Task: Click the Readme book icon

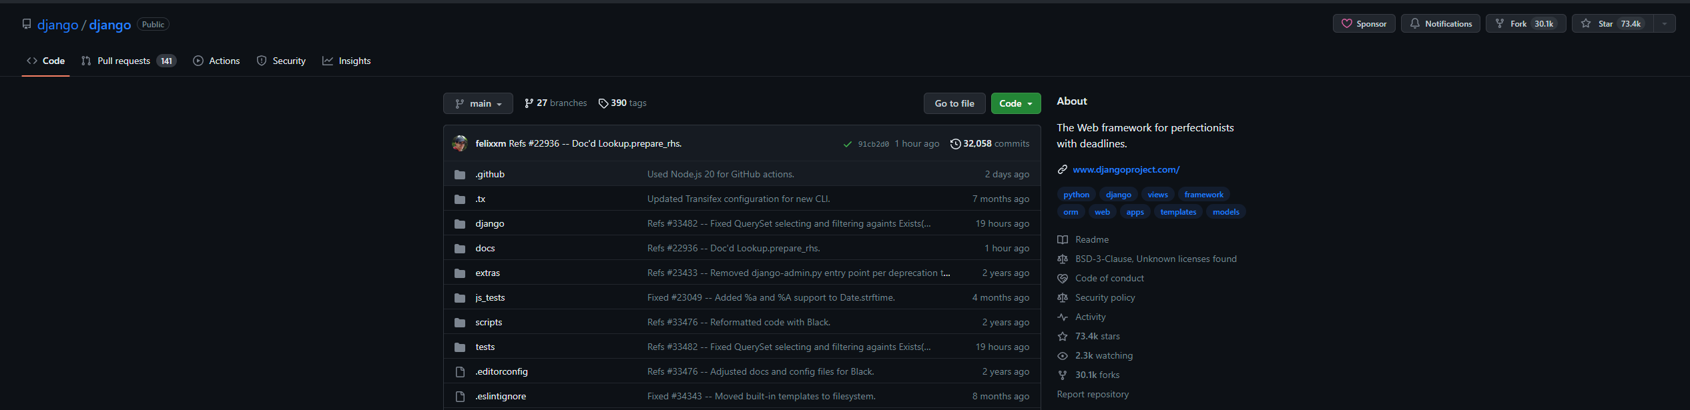Action: pyautogui.click(x=1063, y=239)
